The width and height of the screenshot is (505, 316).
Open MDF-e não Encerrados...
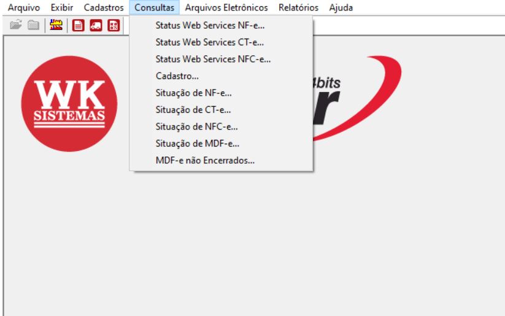(x=222, y=160)
